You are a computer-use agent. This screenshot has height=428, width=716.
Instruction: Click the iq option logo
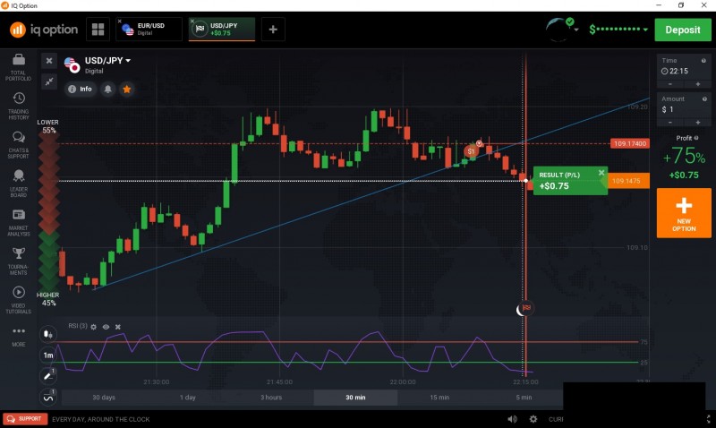click(x=44, y=30)
